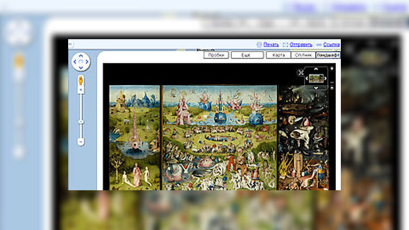The image size is (409, 230).
Task: Click the envelope icon next to Отправить
Action: (286, 45)
